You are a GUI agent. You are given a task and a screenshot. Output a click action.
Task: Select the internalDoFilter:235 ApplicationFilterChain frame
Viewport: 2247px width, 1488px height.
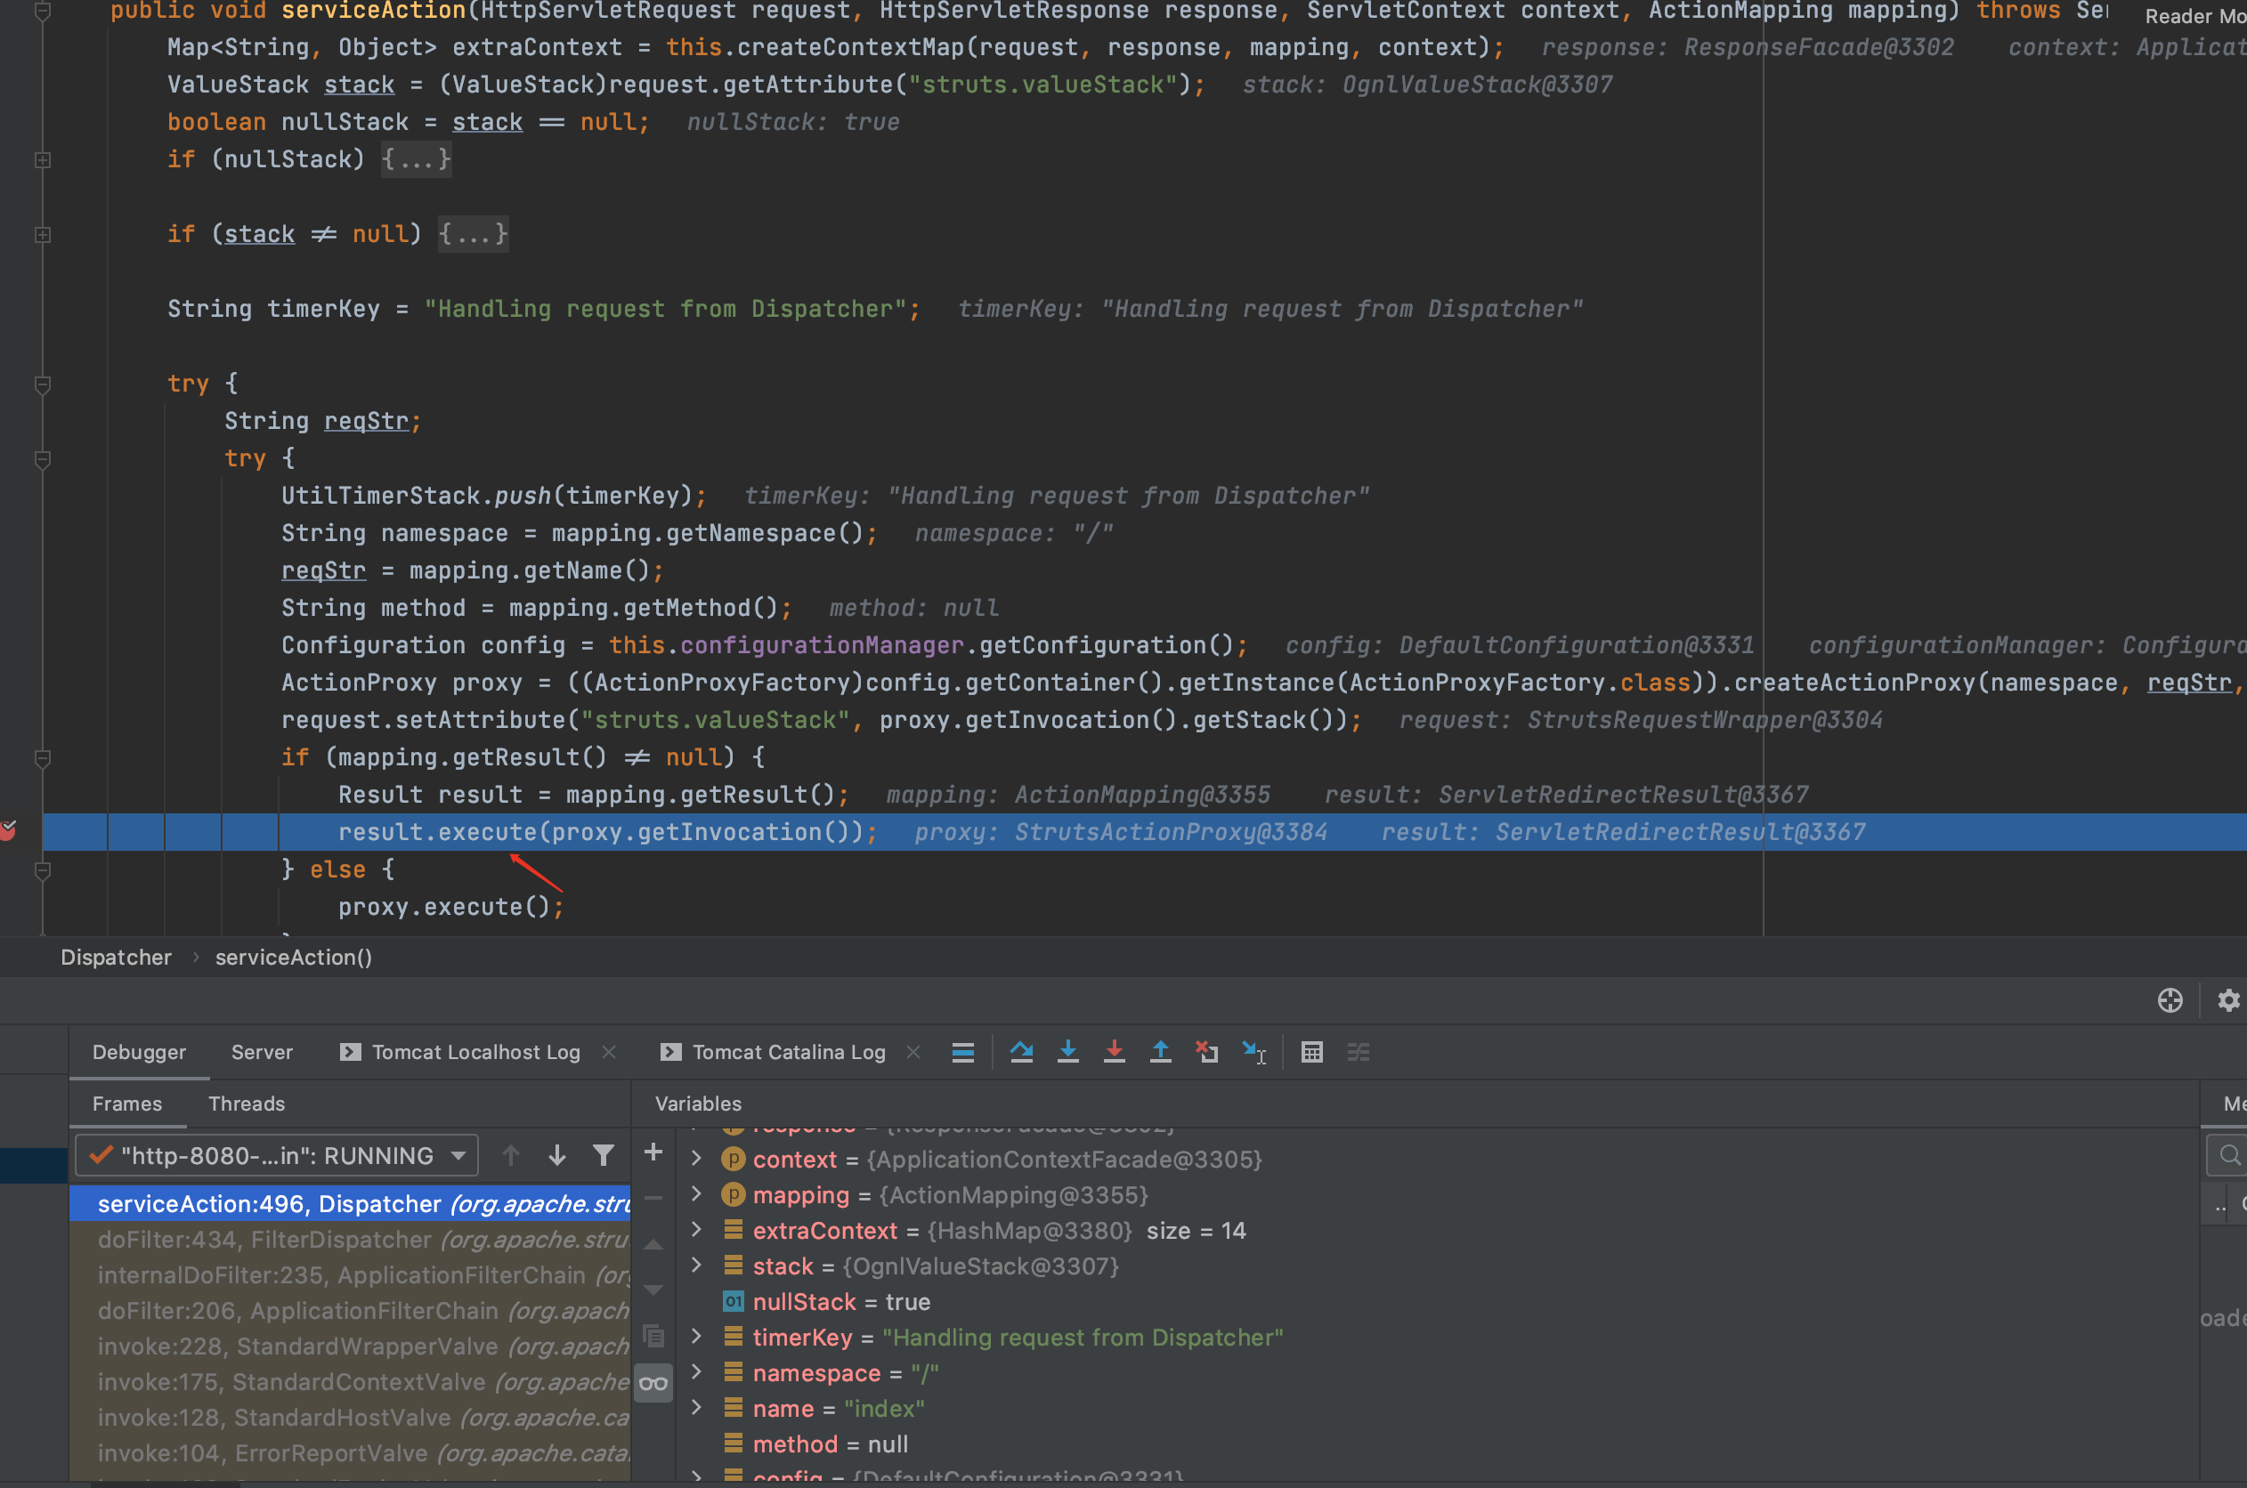point(350,1274)
